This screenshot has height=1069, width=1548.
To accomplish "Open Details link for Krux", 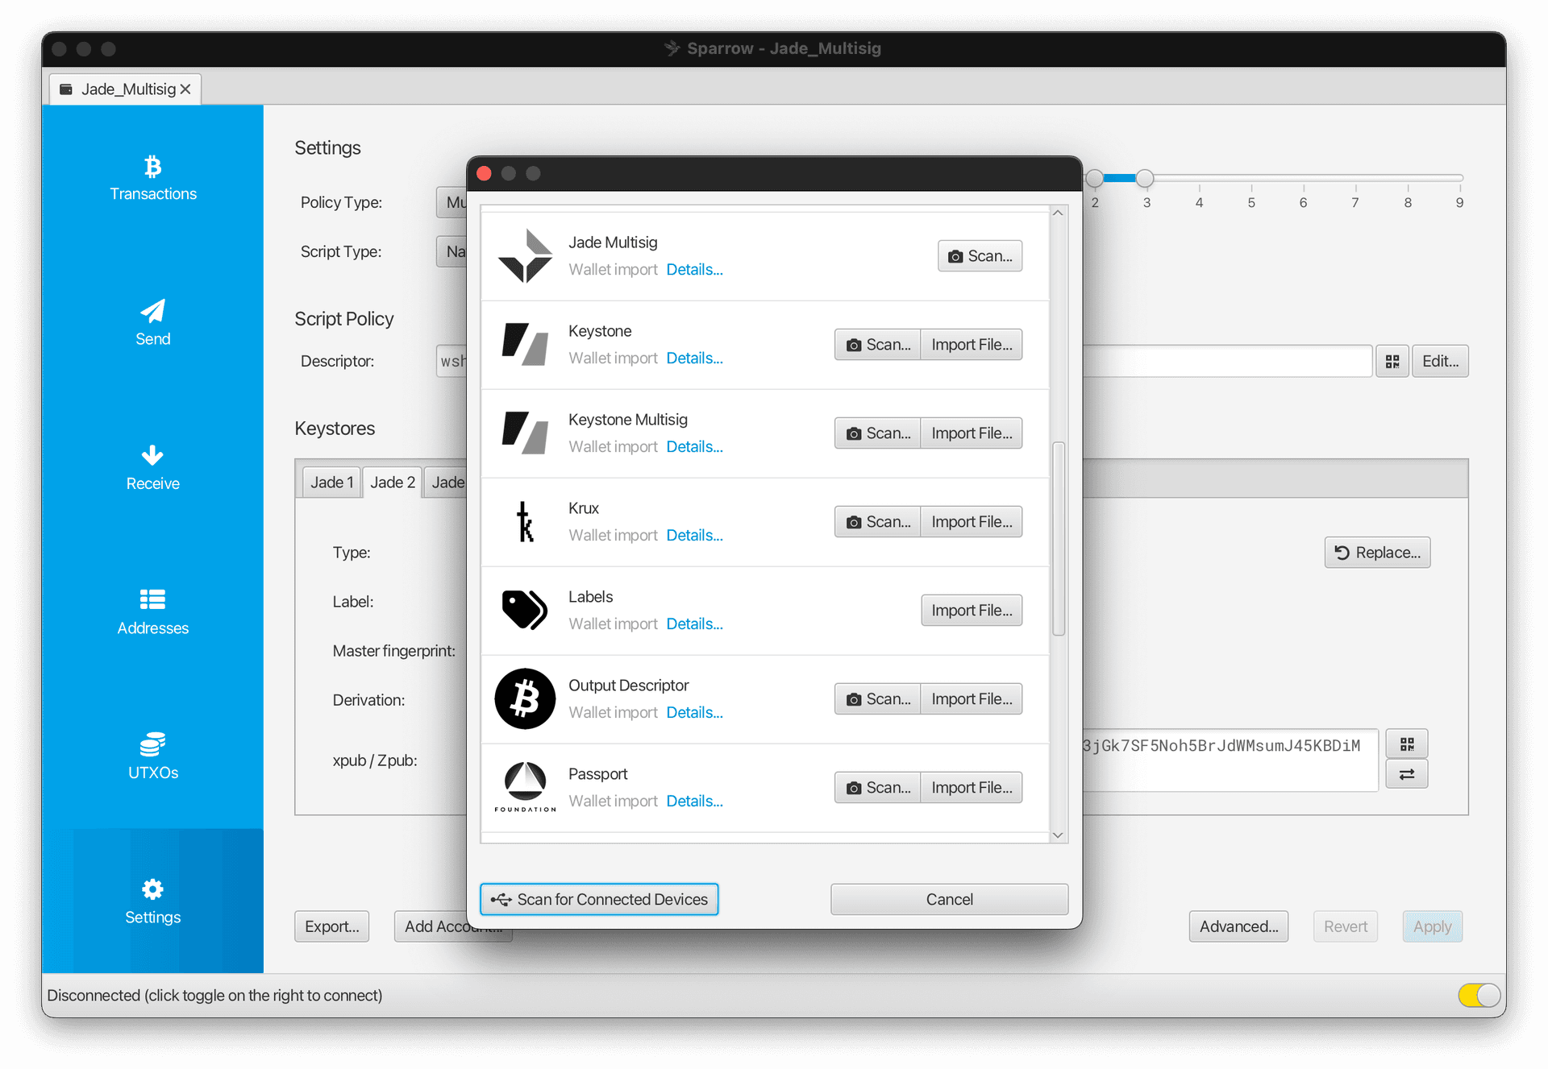I will (694, 536).
